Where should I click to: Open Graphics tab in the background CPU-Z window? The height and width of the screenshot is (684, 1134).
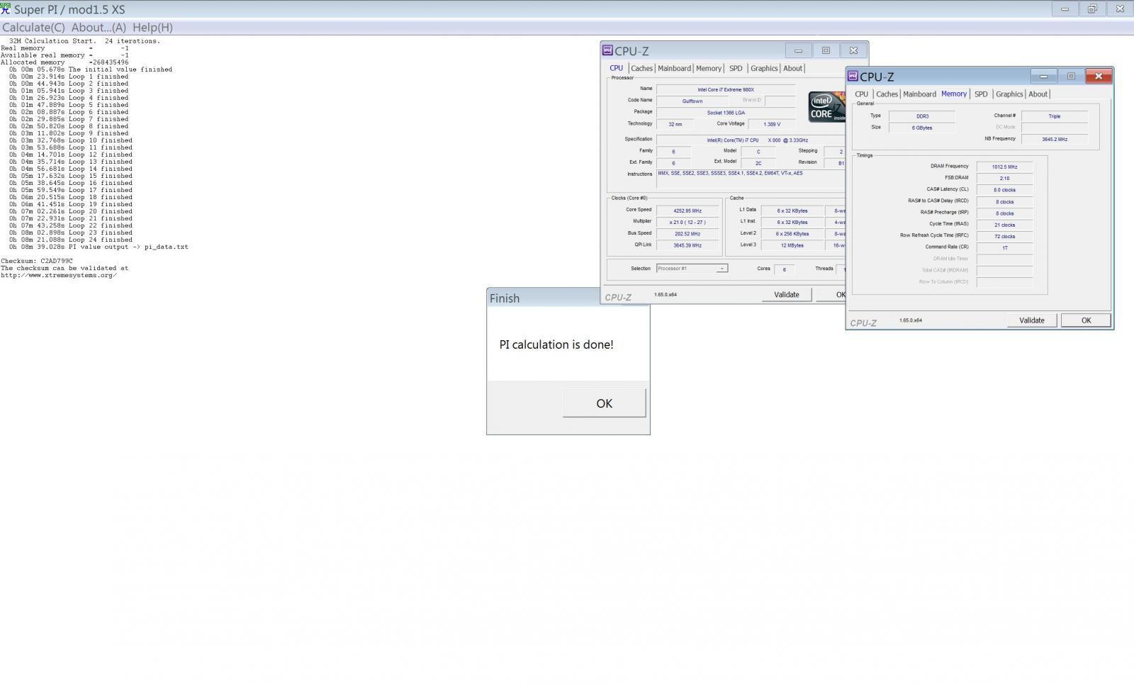764,68
